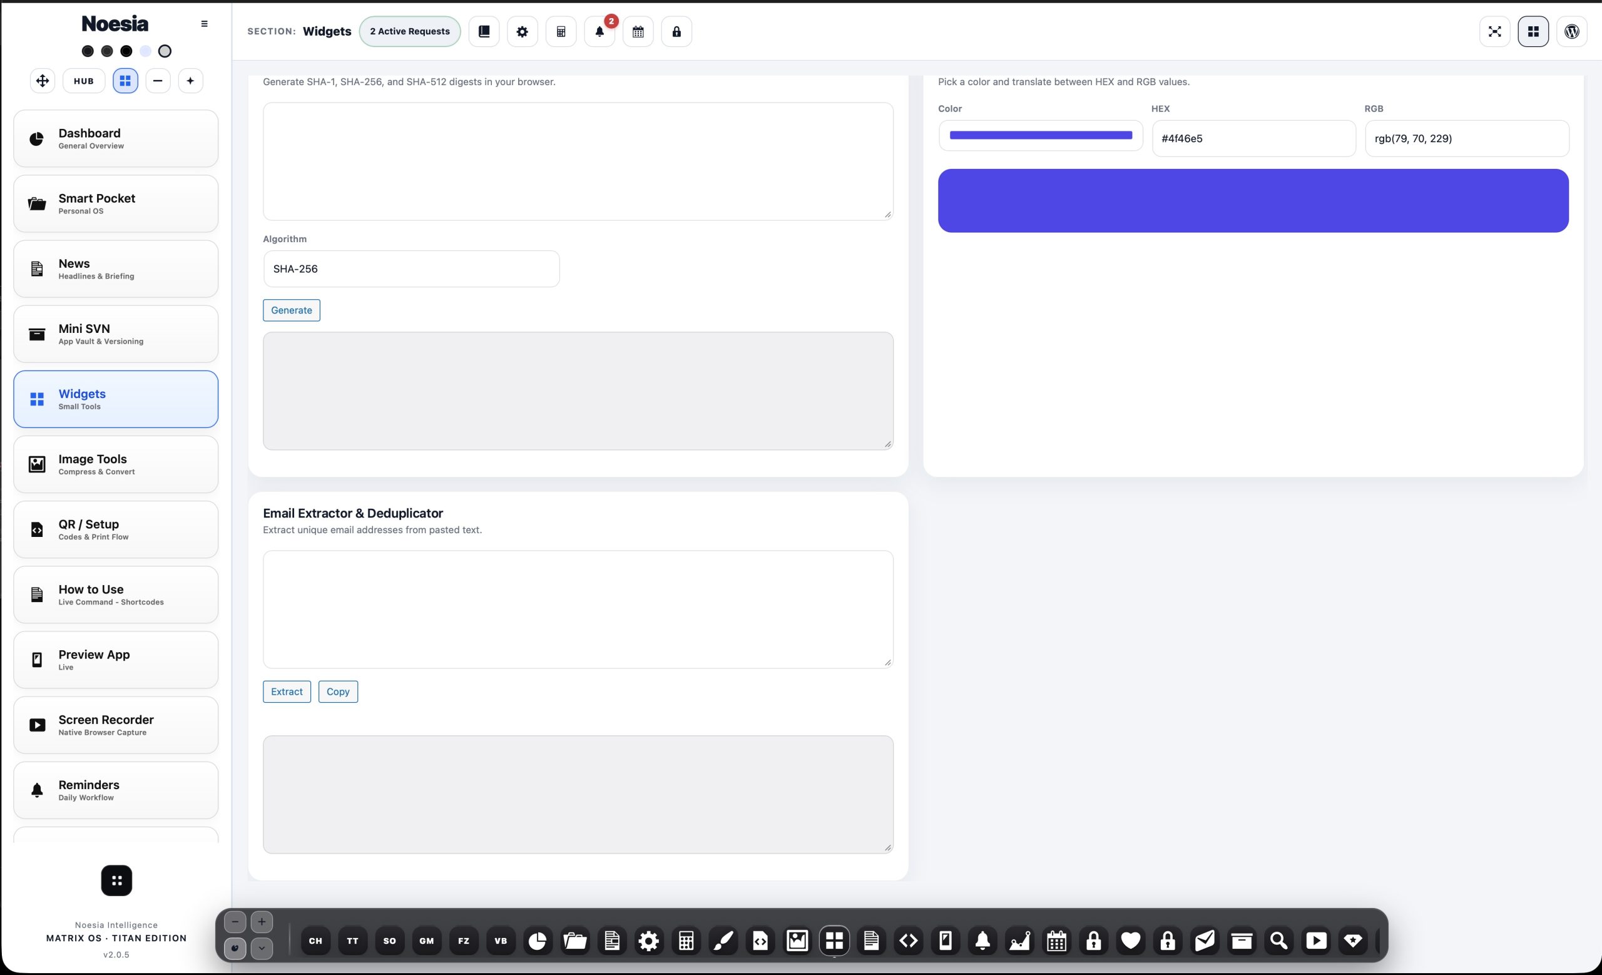The width and height of the screenshot is (1602, 975).
Task: Click the diamond gem icon in dock
Action: [x=1353, y=940]
